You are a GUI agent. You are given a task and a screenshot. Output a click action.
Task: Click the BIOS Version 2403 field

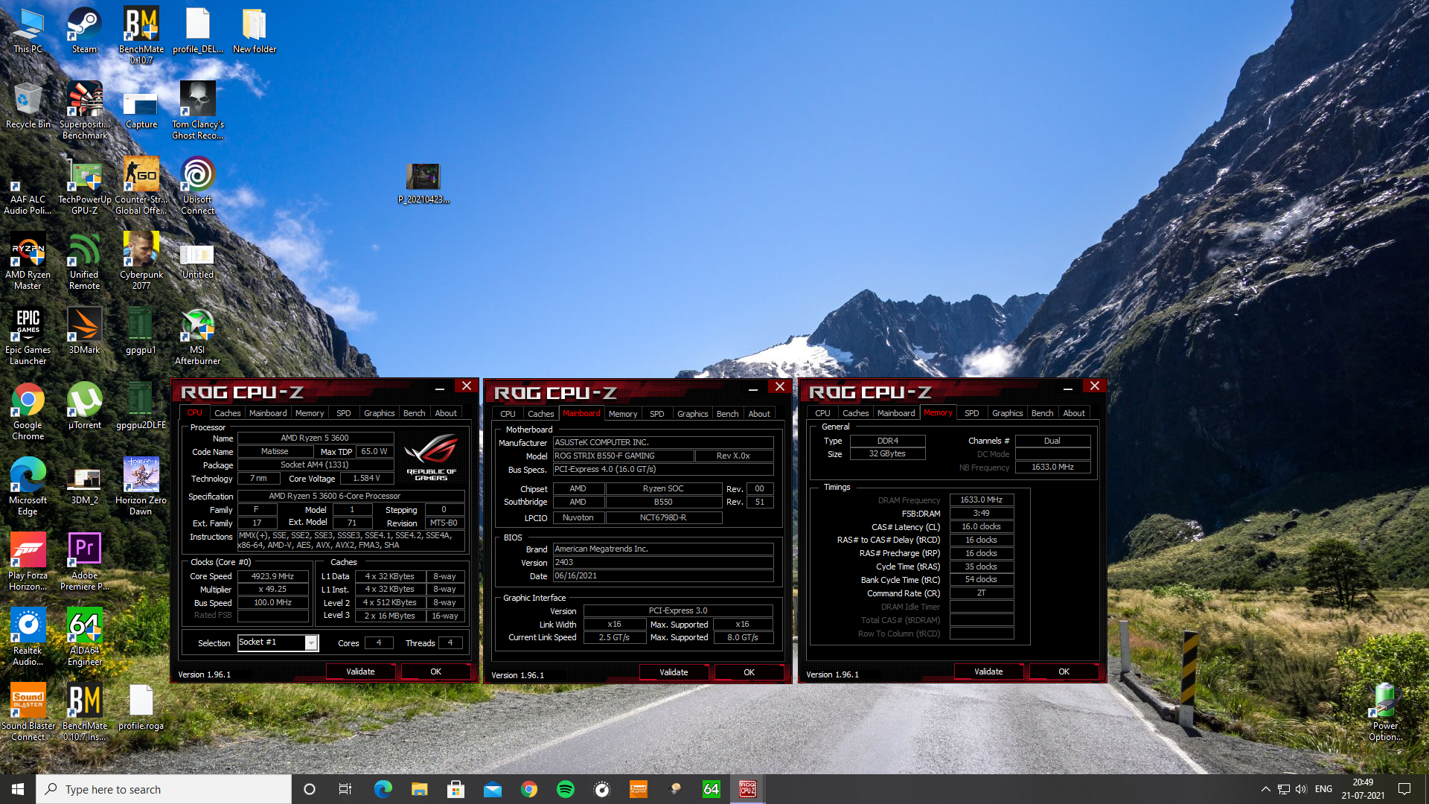[663, 563]
